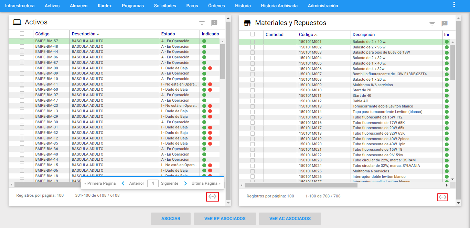Open comment icon in Materiales y Repuestos panel
The width and height of the screenshot is (470, 228).
pos(445,24)
